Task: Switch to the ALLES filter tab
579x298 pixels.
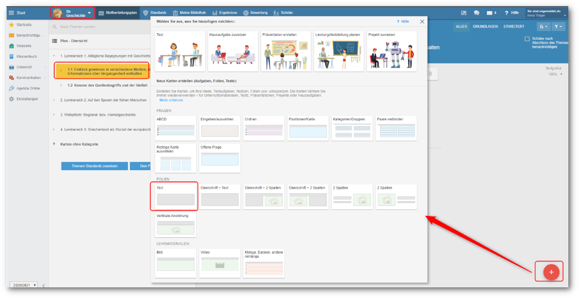Action: click(462, 26)
